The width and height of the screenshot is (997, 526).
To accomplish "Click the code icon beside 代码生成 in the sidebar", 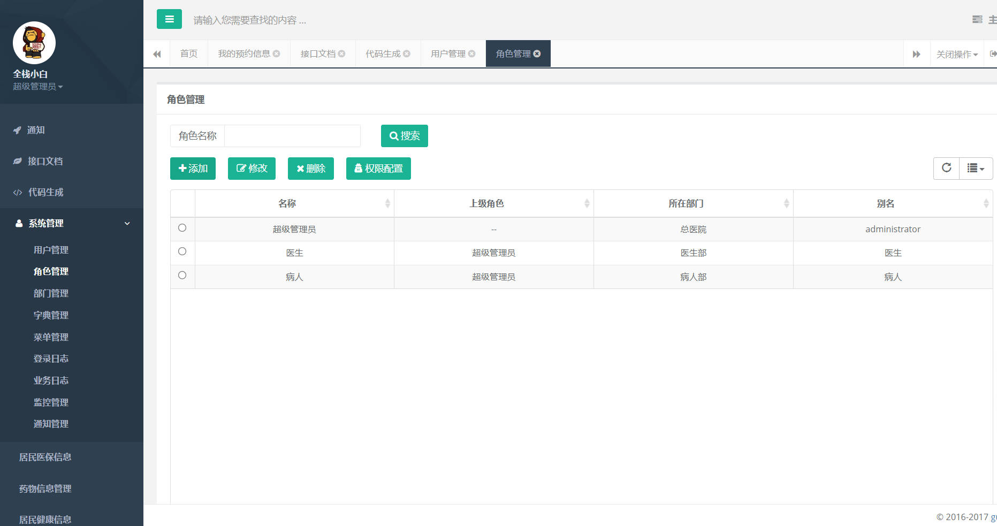I will click(x=18, y=192).
